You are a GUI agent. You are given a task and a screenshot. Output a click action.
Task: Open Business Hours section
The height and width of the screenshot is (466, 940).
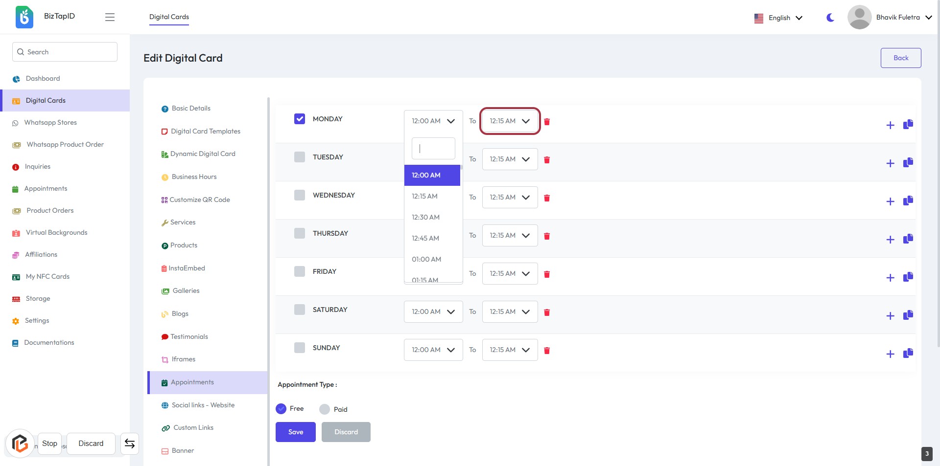pos(194,177)
